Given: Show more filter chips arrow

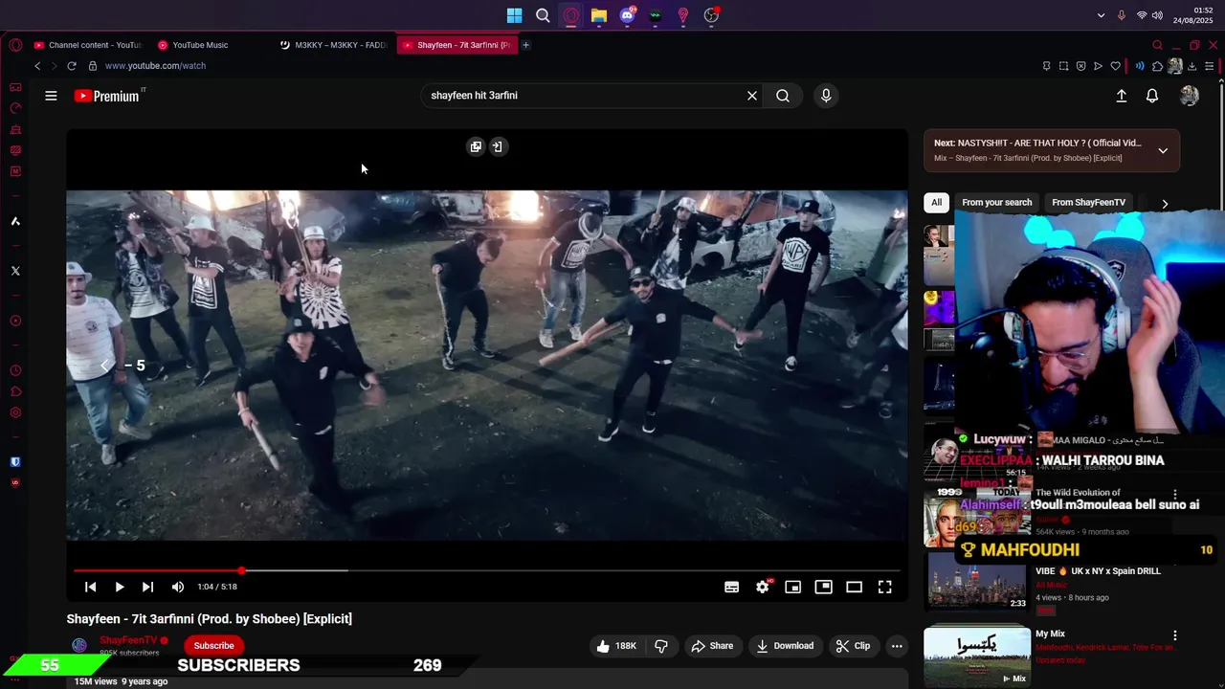Looking at the screenshot, I should click(1165, 203).
